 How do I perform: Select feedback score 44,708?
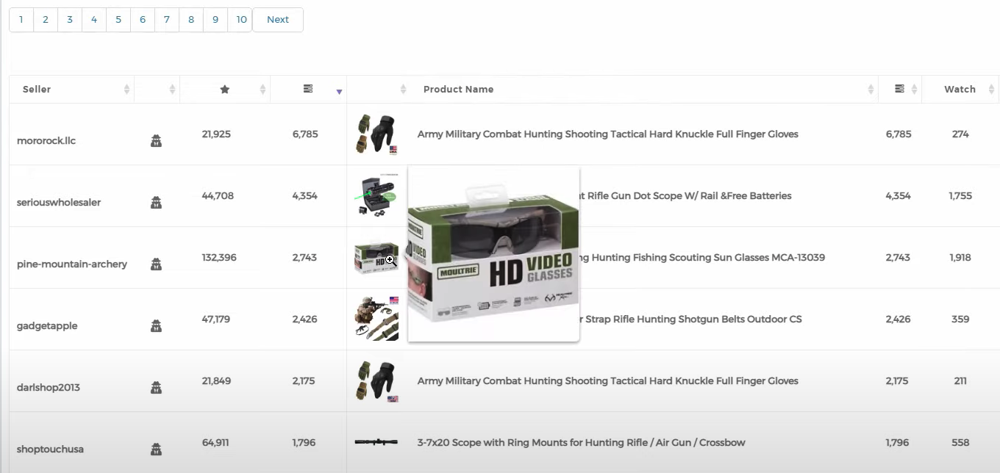tap(218, 196)
